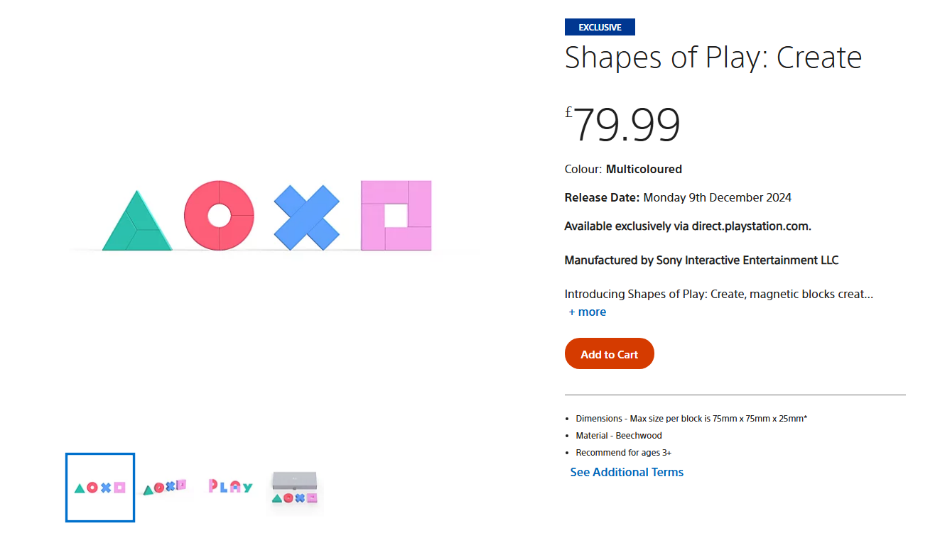Click the blue cross block in main image
This screenshot has height=533, width=940.
click(x=307, y=217)
